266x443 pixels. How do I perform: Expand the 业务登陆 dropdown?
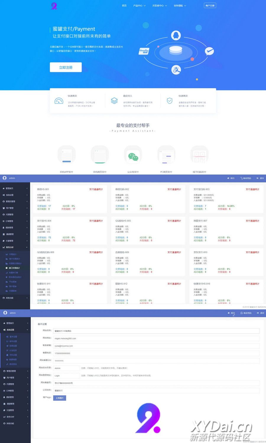tap(180, 6)
